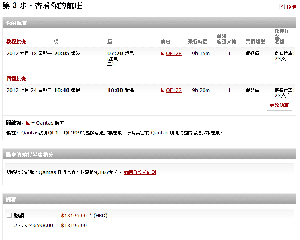Click the 你的航班 section header
This screenshot has width=300, height=240.
tap(17, 23)
